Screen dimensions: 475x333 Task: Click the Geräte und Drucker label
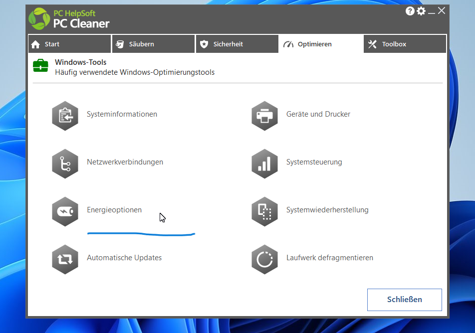pos(318,114)
